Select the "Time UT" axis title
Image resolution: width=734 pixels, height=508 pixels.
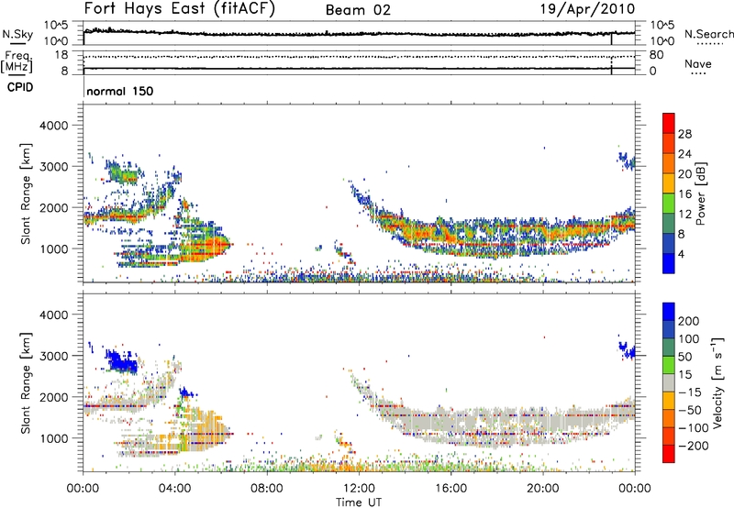359,502
